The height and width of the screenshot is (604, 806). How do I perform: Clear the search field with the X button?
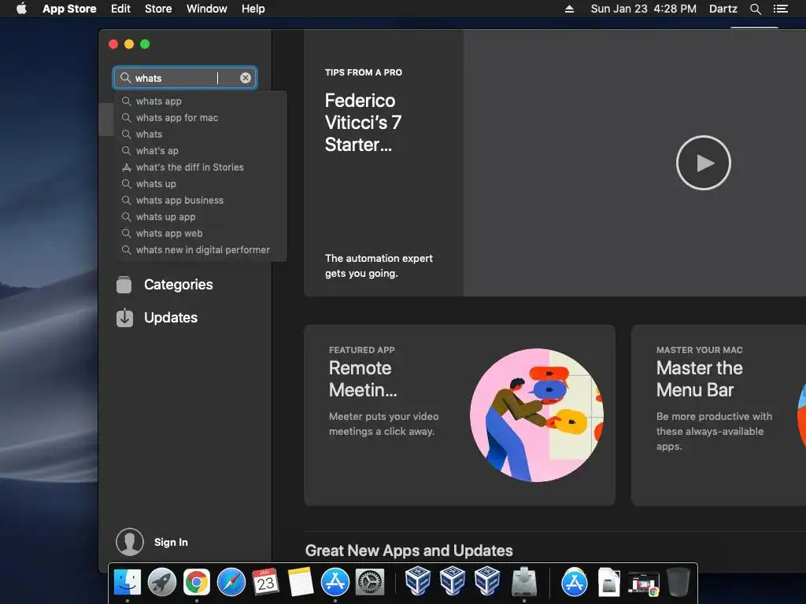(246, 78)
